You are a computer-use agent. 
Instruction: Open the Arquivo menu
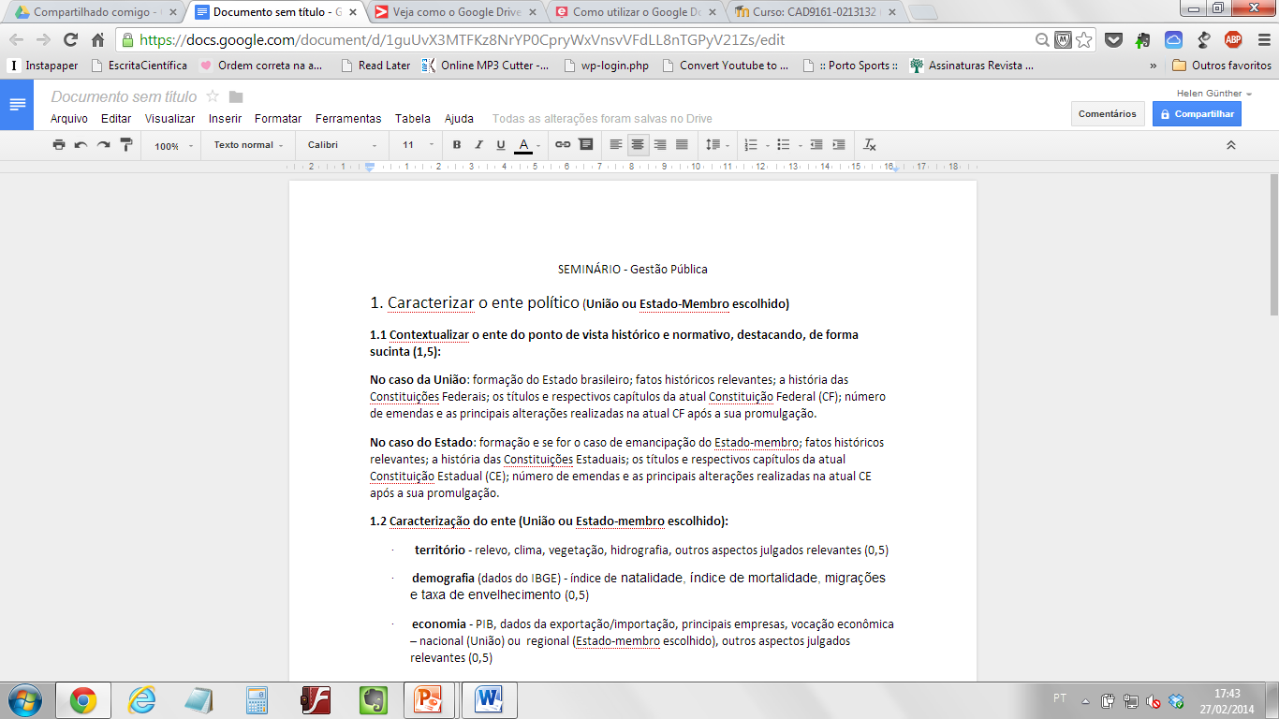[69, 119]
